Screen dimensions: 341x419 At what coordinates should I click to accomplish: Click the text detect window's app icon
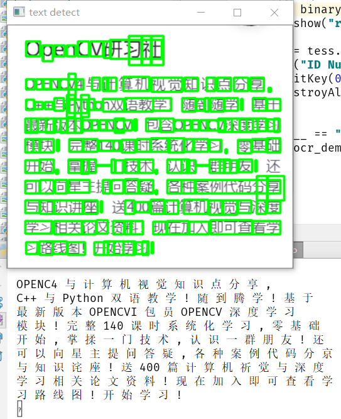tap(19, 12)
